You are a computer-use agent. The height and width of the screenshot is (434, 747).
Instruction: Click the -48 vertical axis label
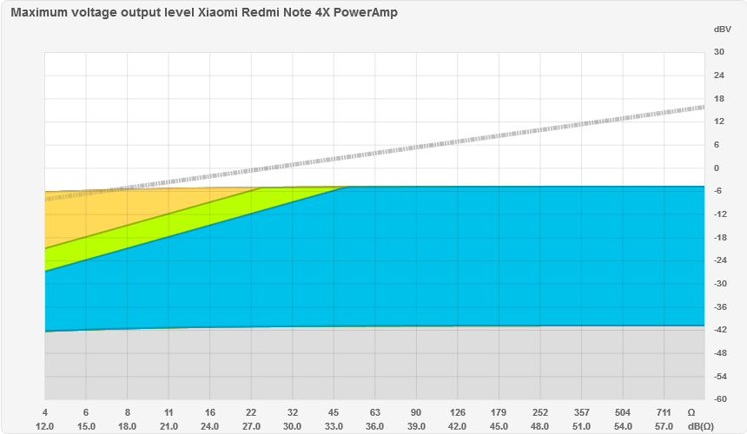720,353
